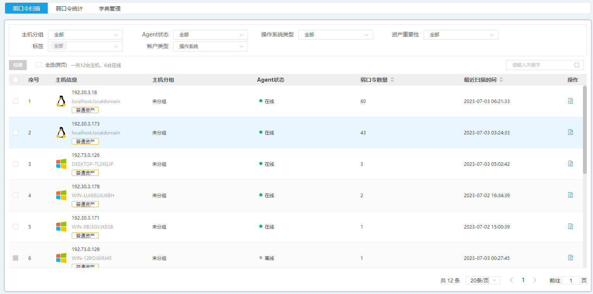Open details icon for host 192.30.3.173
Screen dimensions: 593x294
click(x=570, y=132)
